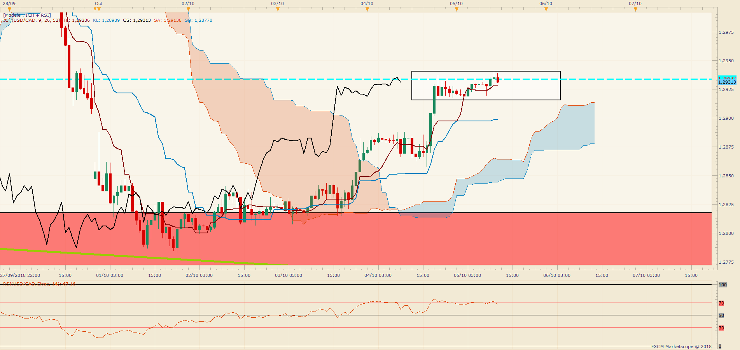740x350 pixels.
Task: Click the 02/10 03:00 time label
Action: pyautogui.click(x=199, y=275)
